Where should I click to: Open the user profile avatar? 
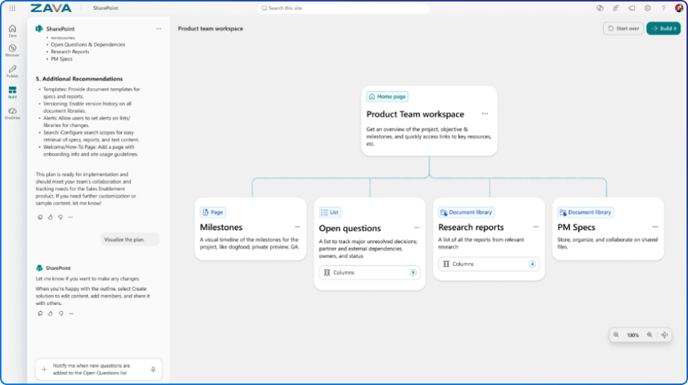pos(679,8)
